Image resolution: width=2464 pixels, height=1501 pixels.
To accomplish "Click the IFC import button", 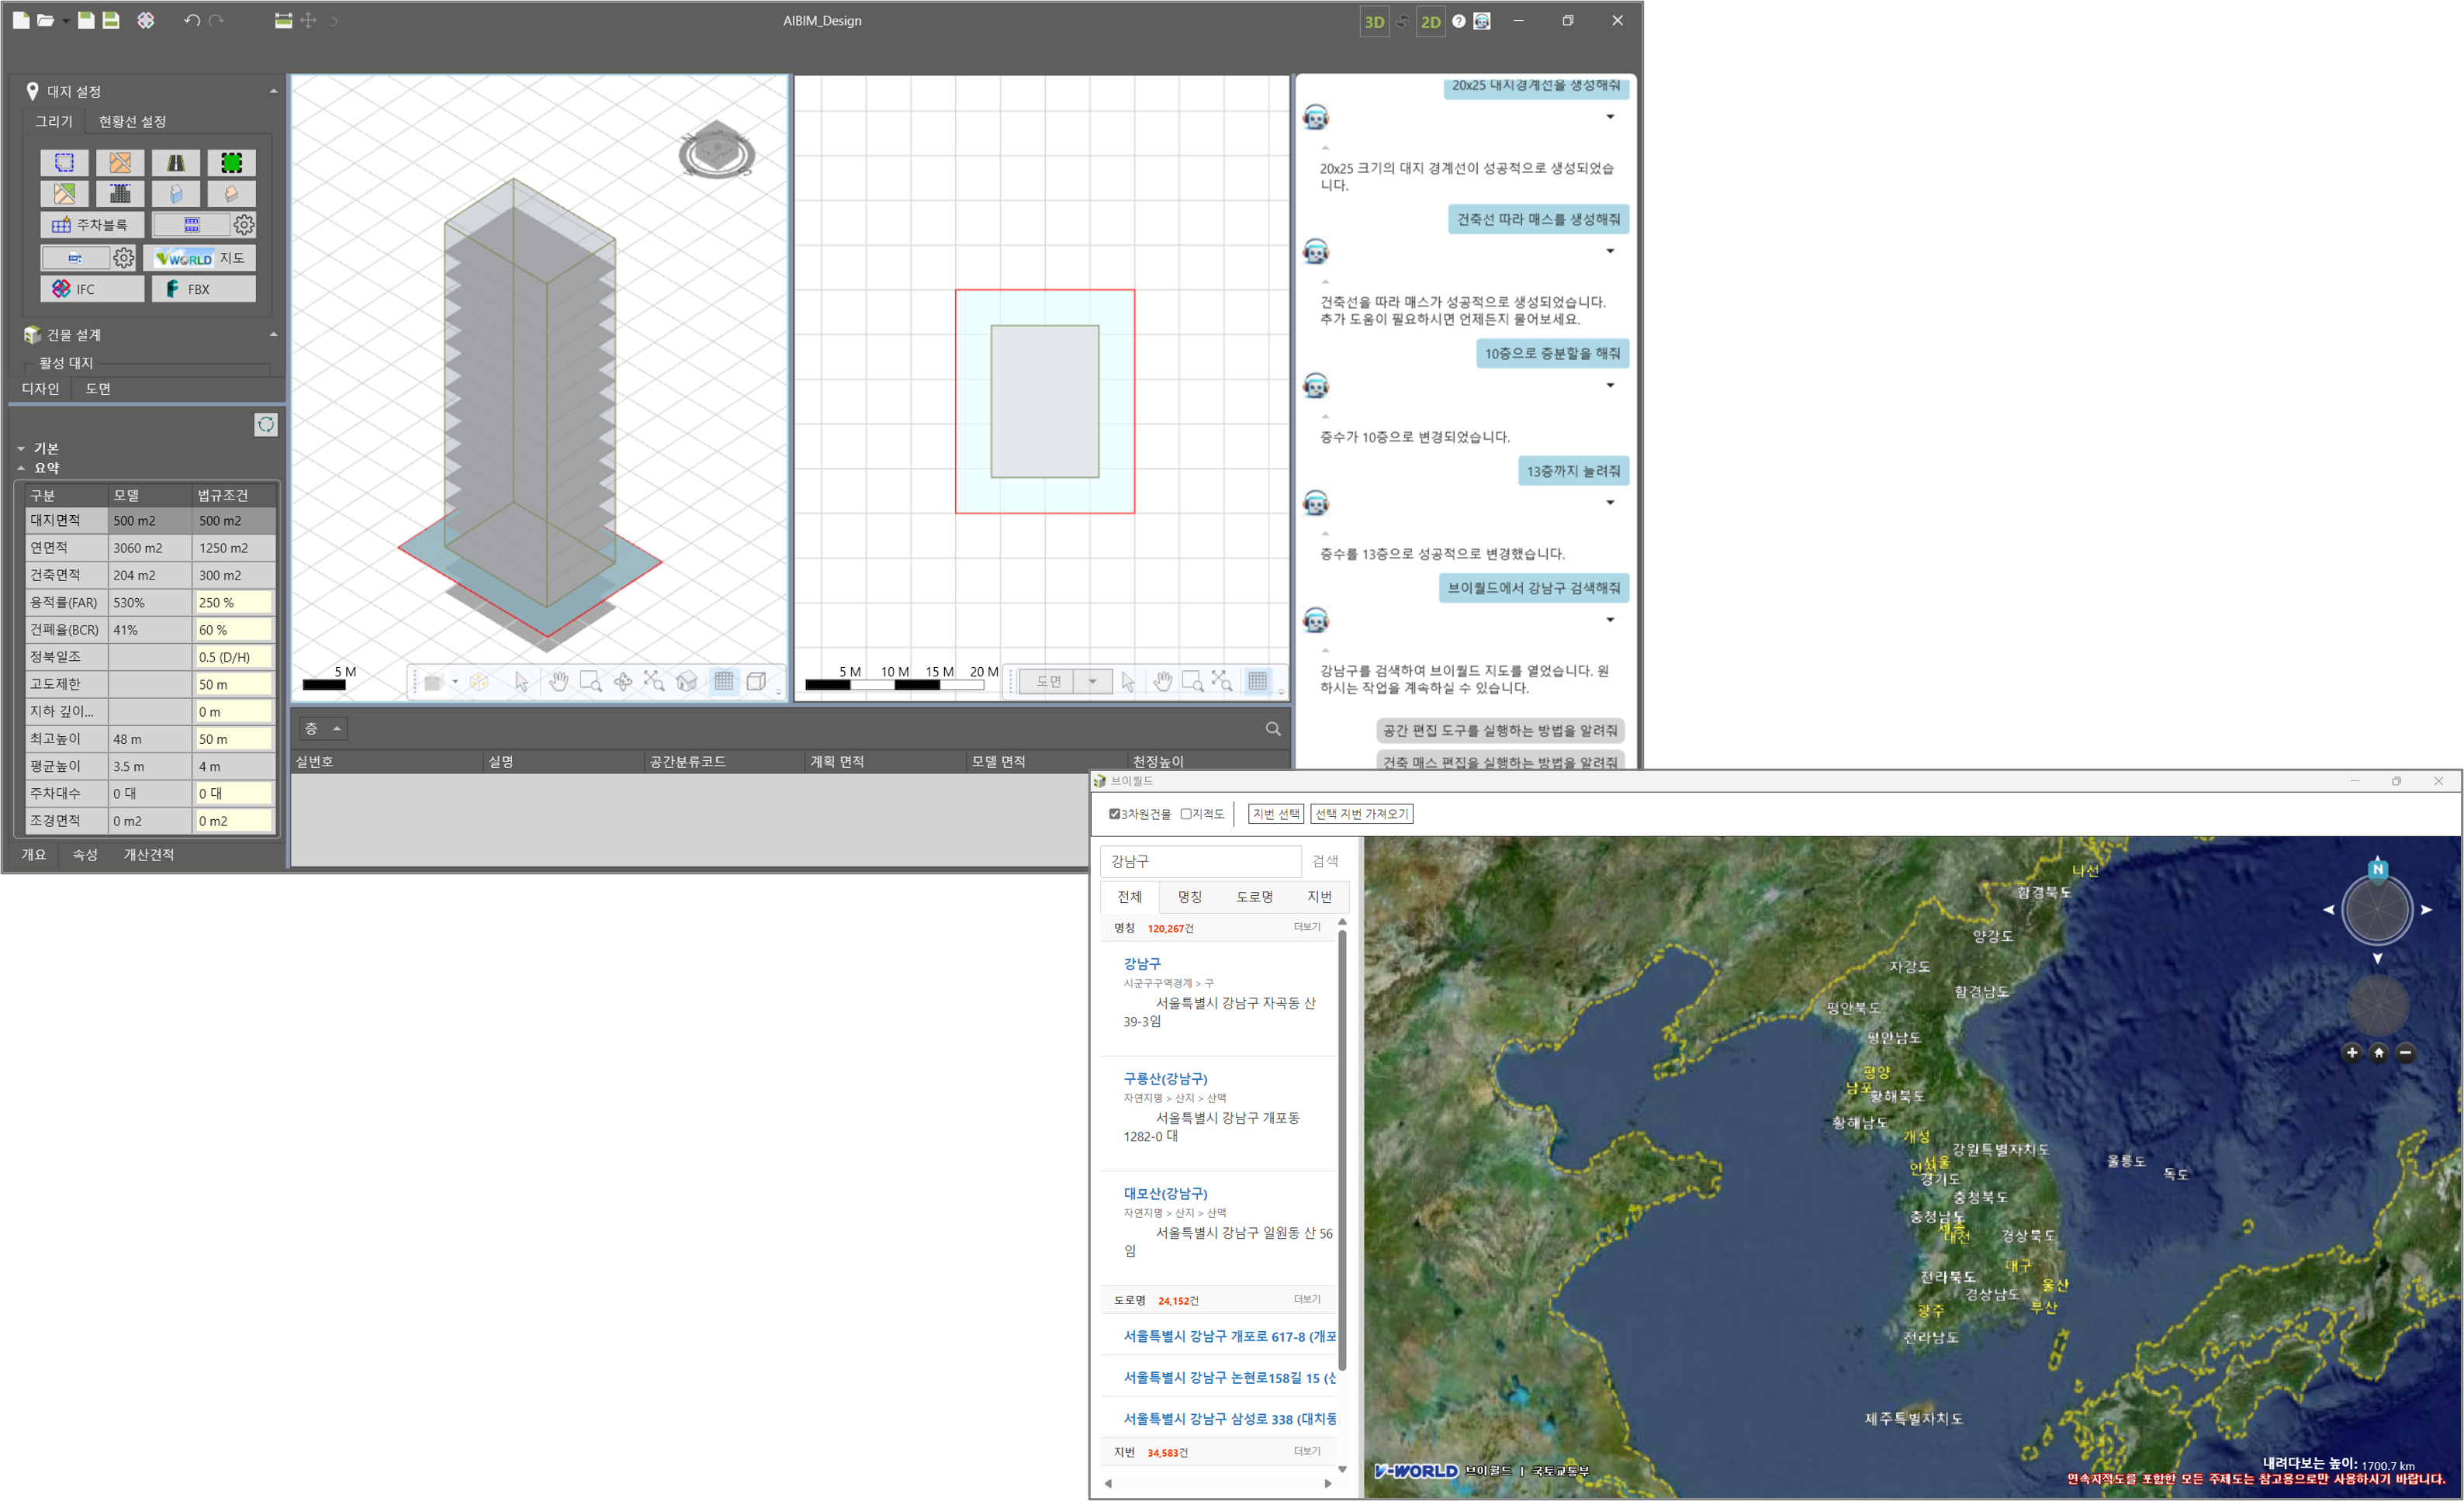I will [92, 289].
